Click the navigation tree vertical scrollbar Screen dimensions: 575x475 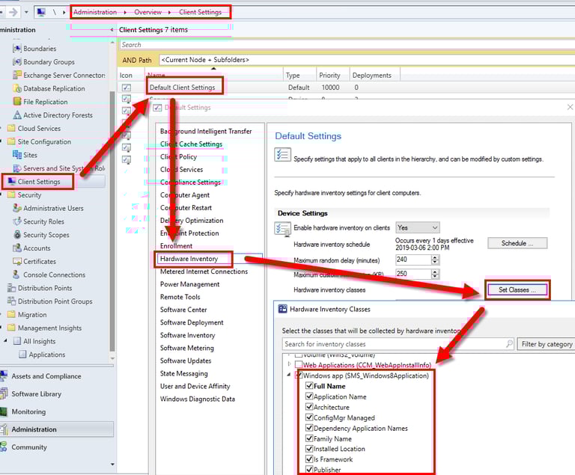[x=112, y=220]
